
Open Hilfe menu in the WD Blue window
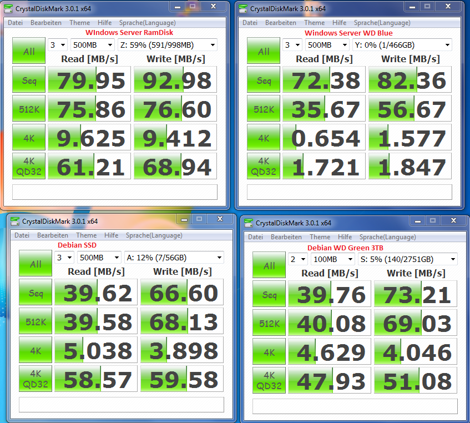click(x=339, y=23)
